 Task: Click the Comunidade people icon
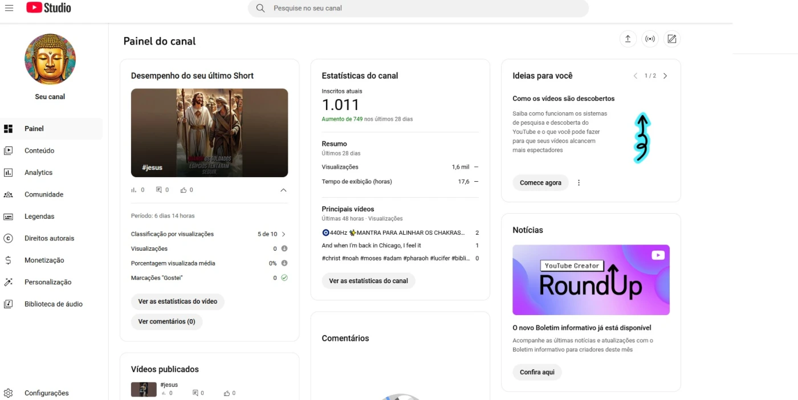pyautogui.click(x=8, y=194)
